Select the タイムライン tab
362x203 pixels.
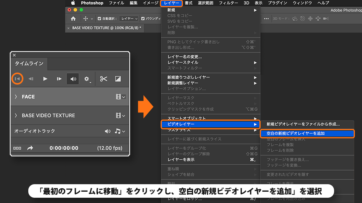tap(29, 64)
